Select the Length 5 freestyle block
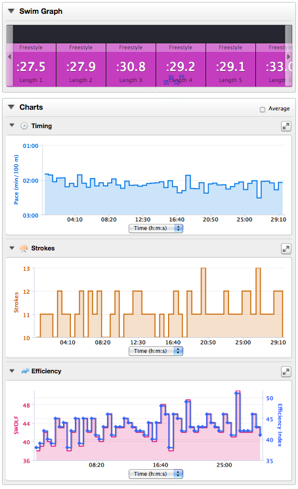This screenshot has width=298, height=489. pos(230,65)
